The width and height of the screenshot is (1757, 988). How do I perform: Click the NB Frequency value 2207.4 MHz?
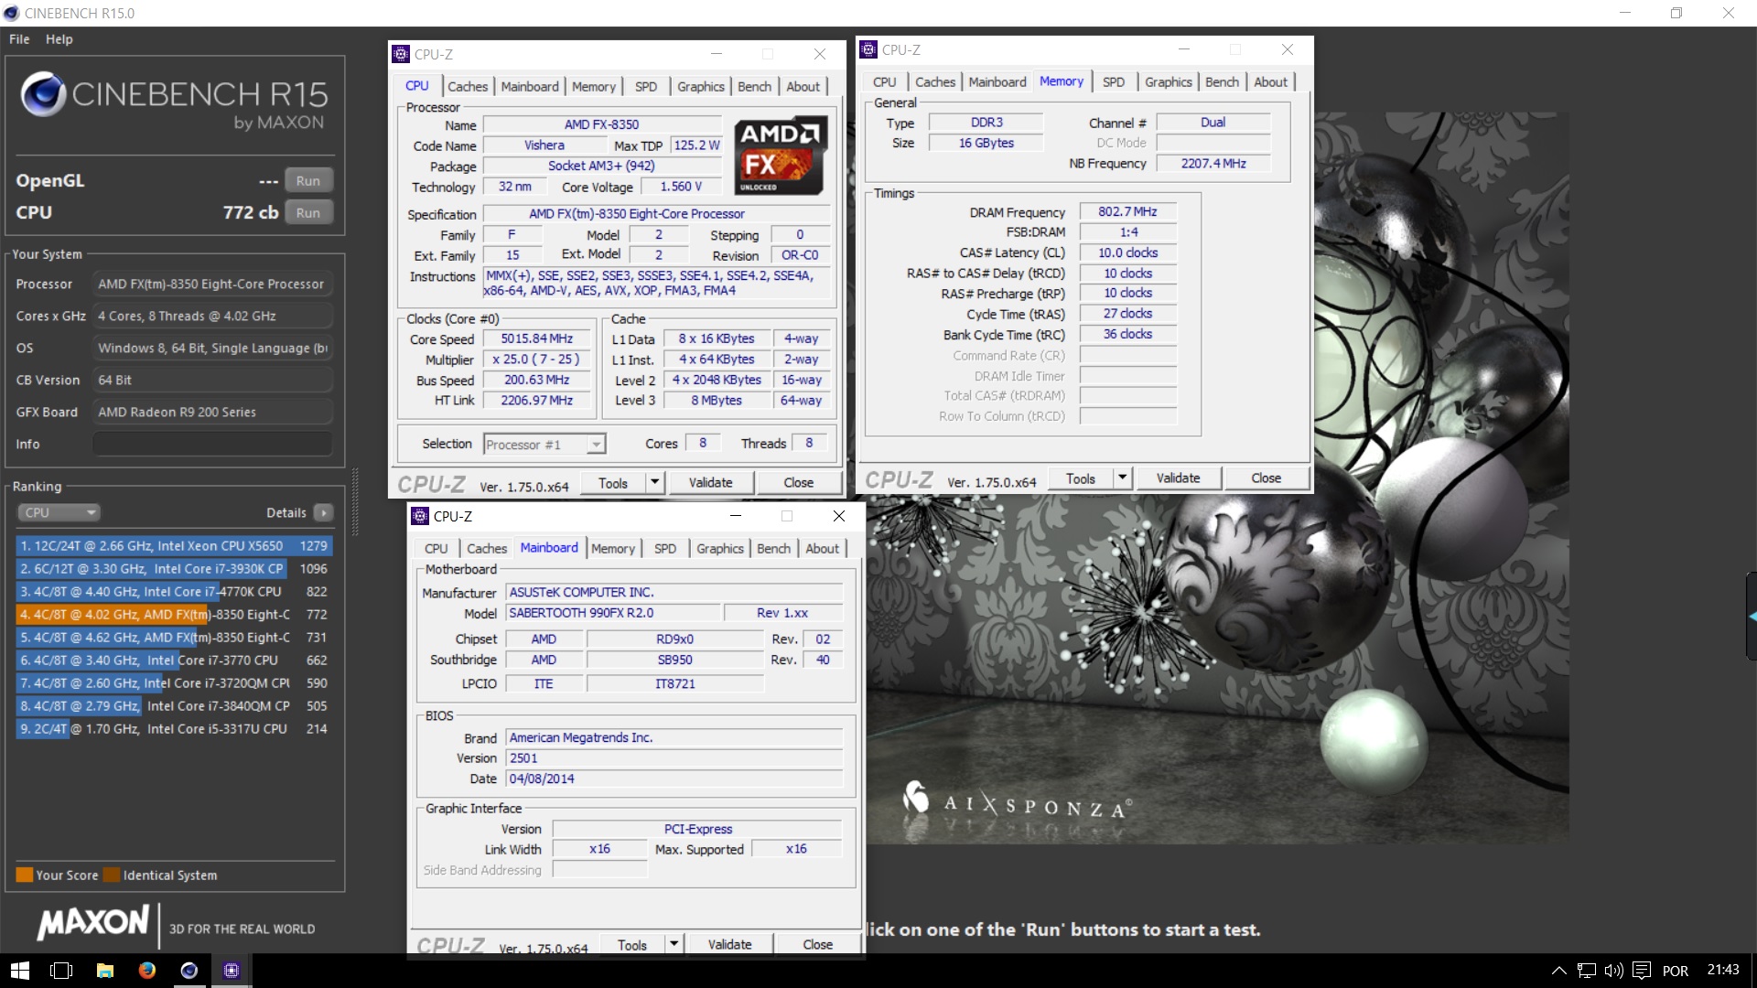click(x=1213, y=163)
